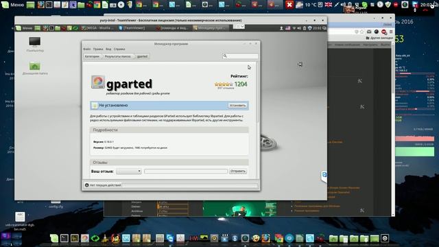Click the workspace switcher in bottom-left corner
The width and height of the screenshot is (439, 247).
11,239
